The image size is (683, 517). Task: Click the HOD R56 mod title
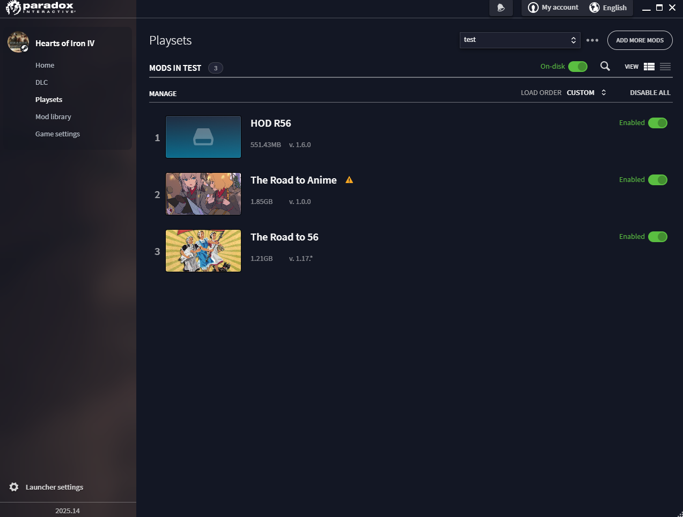(x=270, y=123)
